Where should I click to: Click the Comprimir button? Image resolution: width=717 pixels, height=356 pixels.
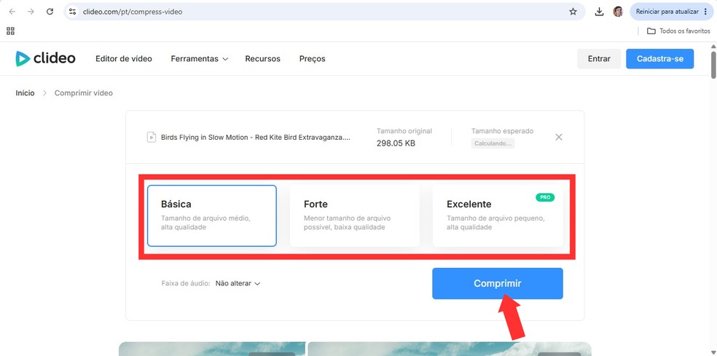(498, 283)
